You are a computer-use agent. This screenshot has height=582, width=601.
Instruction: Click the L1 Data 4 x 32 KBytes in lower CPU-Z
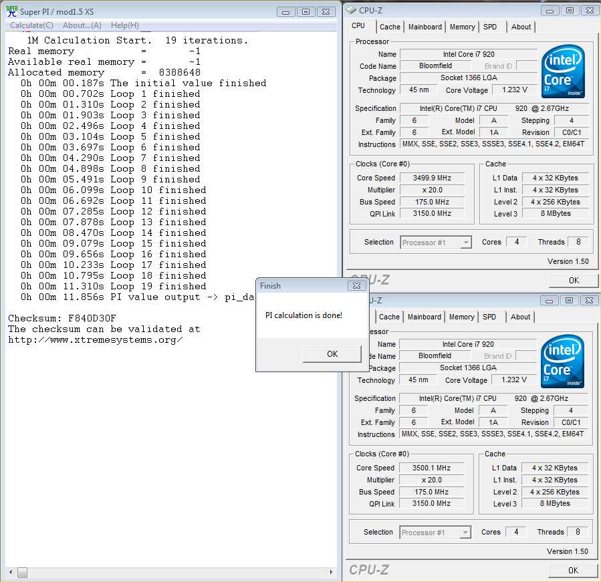(555, 468)
